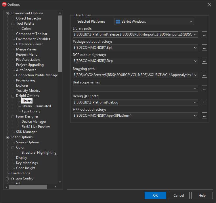This screenshot has height=203, width=216.
Task: Open browse dialog for Library path
Action: [x=204, y=34]
